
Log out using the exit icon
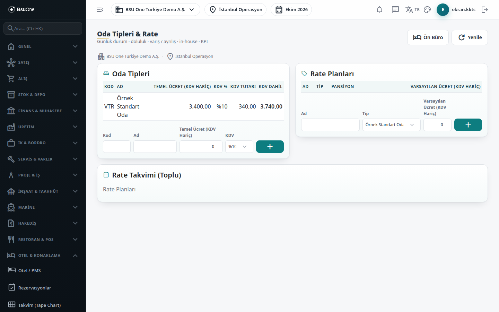[485, 10]
